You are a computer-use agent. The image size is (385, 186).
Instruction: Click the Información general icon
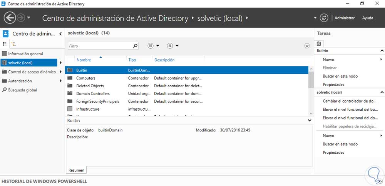4,54
